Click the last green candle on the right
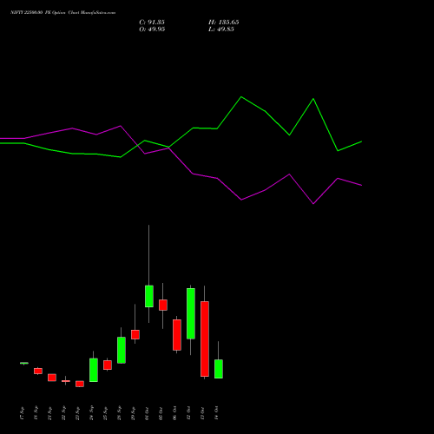Image resolution: width=434 pixels, height=434 pixels. [x=219, y=369]
